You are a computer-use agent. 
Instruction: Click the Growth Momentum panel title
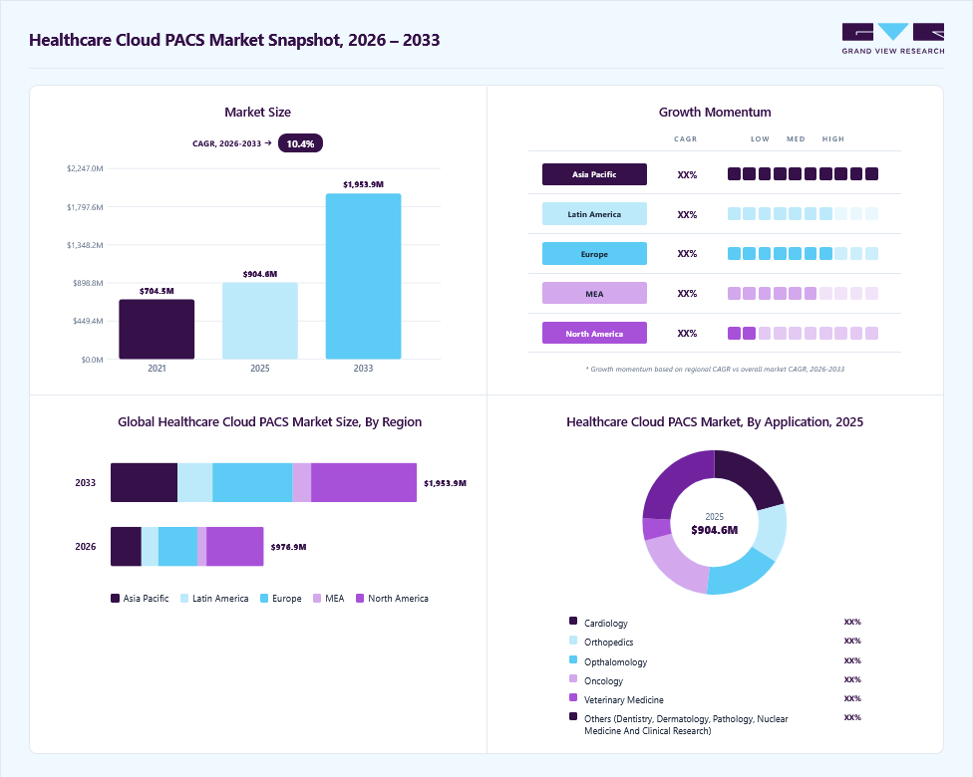715,113
